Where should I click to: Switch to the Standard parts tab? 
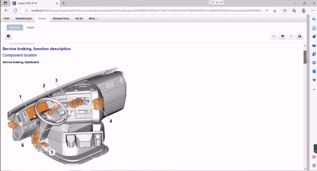(23, 18)
